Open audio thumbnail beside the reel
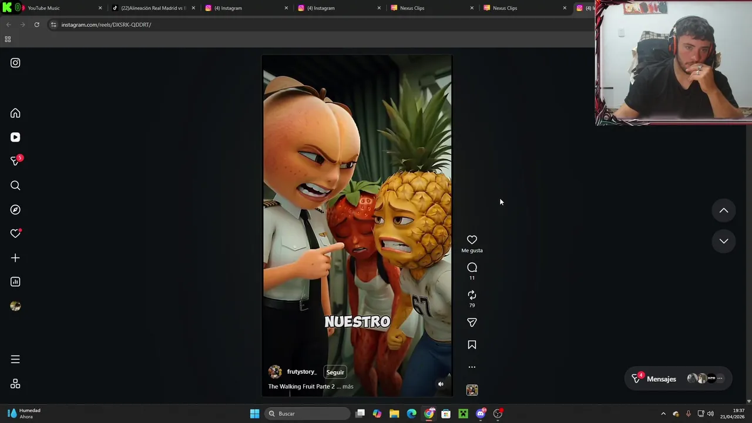The image size is (752, 423). coord(472,390)
